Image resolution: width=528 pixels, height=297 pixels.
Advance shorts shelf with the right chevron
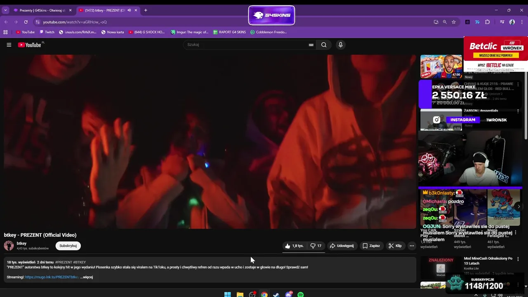coord(519,207)
